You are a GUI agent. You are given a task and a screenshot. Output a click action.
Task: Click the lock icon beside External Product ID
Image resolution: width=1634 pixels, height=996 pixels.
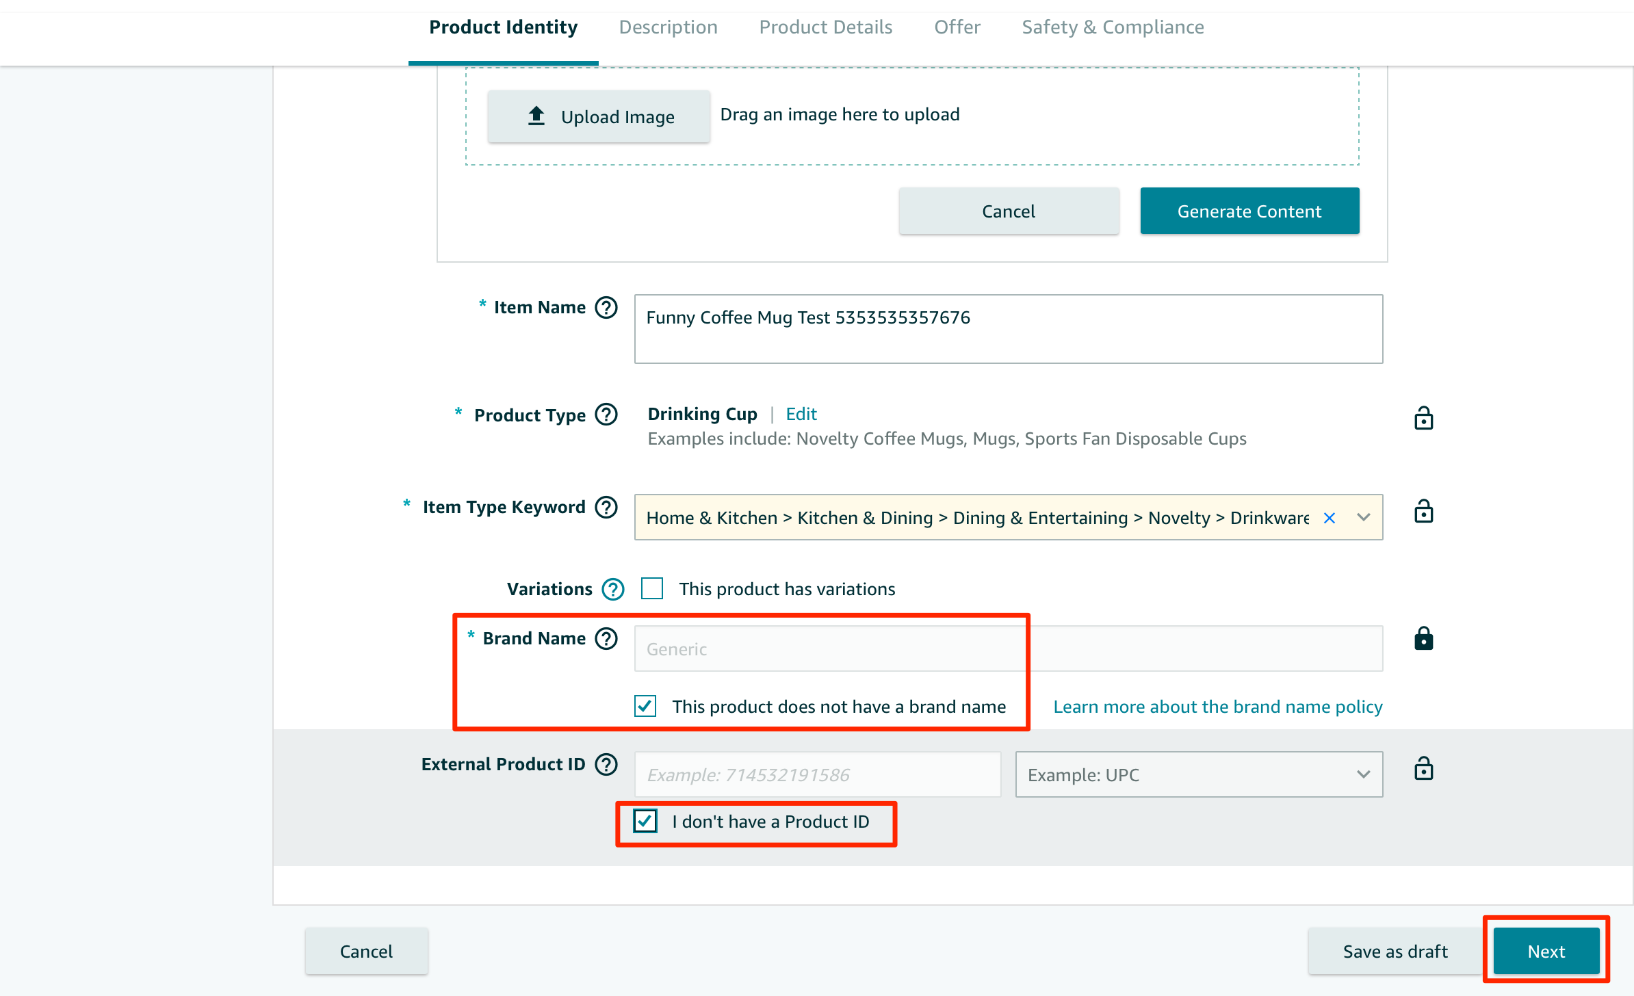pos(1424,769)
